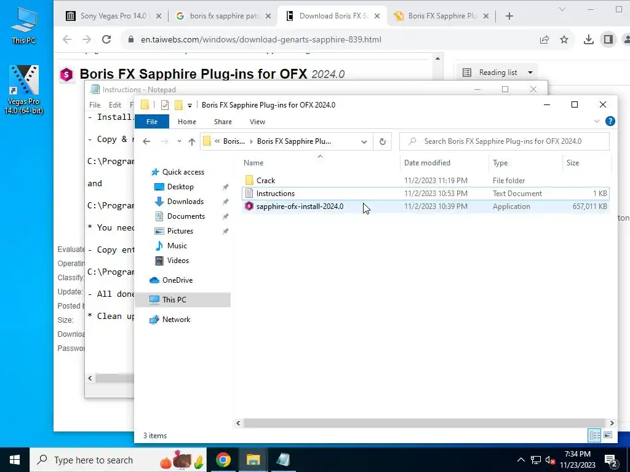Open the Home ribbon tab
630x472 pixels.
[x=187, y=122]
